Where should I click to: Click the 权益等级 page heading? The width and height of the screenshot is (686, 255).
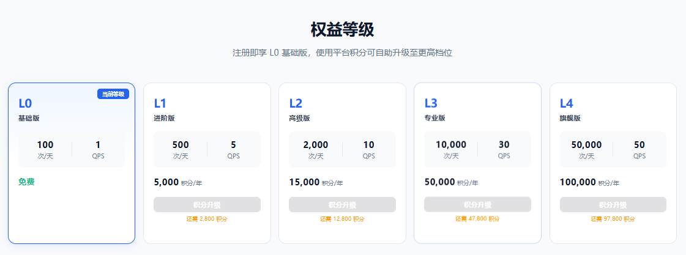tap(343, 30)
